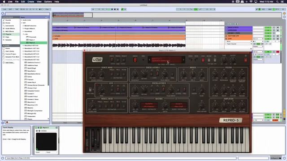This screenshot has width=287, height=161.
Task: Click the red voices number display in Repro-5
Action: point(135,60)
